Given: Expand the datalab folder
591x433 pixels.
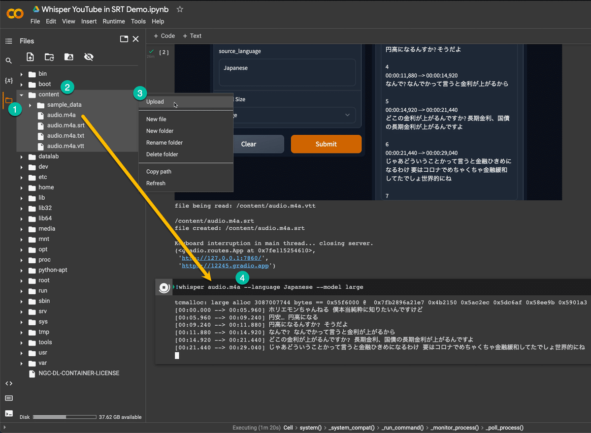Looking at the screenshot, I should [x=22, y=157].
